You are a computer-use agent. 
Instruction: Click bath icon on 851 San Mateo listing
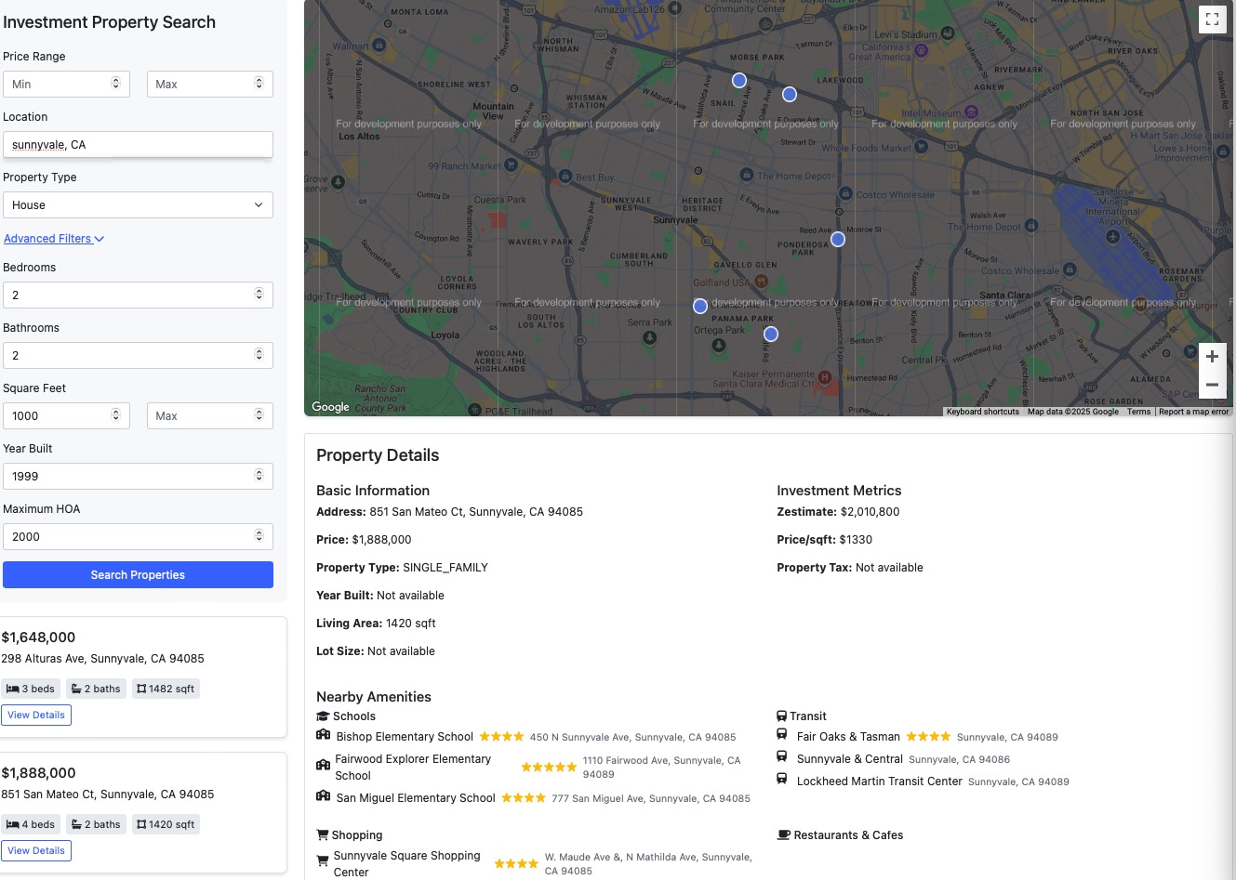point(76,824)
